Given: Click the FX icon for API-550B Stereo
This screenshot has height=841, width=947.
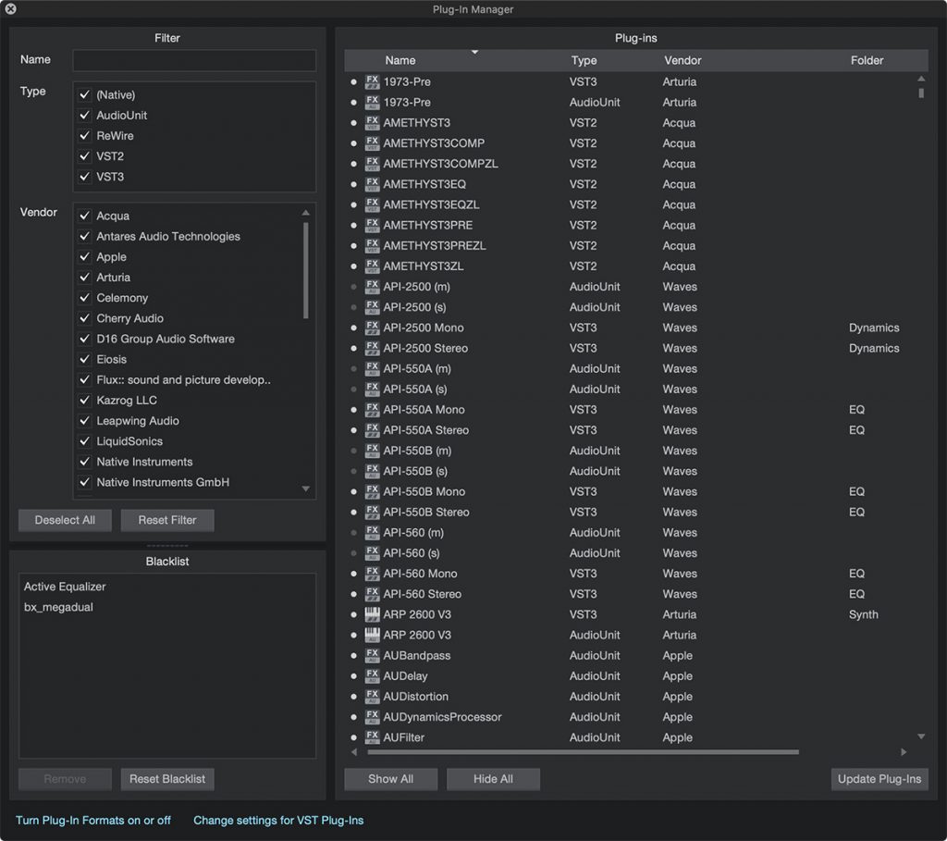Looking at the screenshot, I should (x=372, y=512).
